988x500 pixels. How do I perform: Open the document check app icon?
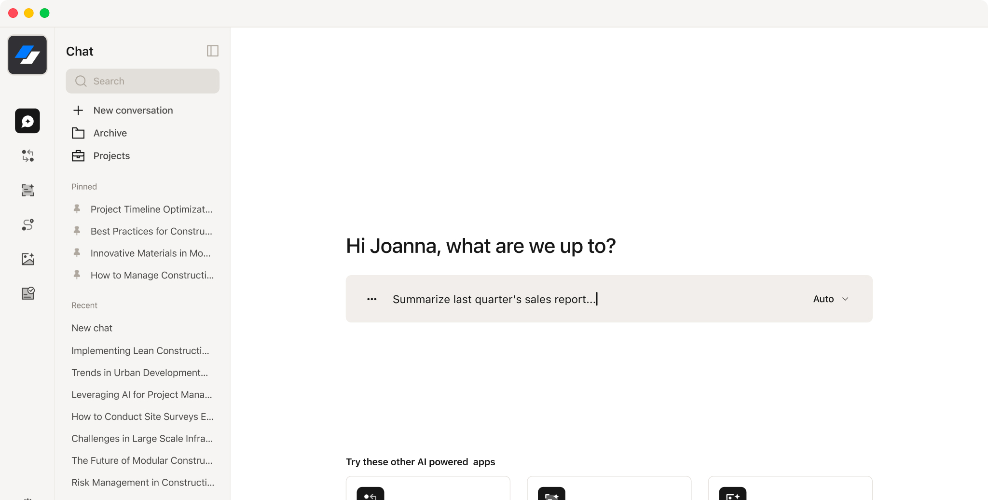[27, 293]
